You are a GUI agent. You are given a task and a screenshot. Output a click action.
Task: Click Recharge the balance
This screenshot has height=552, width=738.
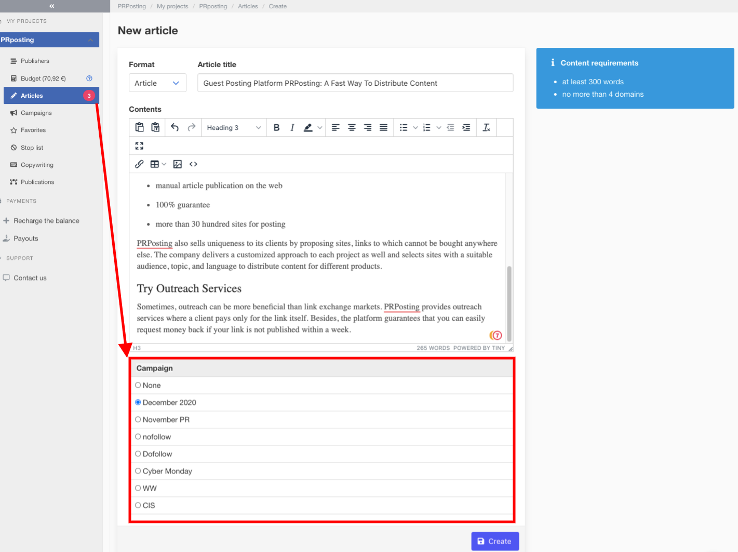point(46,221)
